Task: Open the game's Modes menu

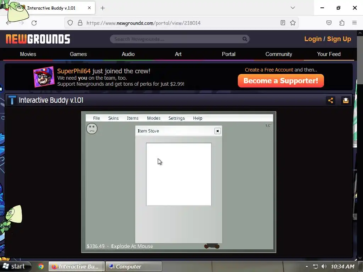Action: pyautogui.click(x=154, y=118)
